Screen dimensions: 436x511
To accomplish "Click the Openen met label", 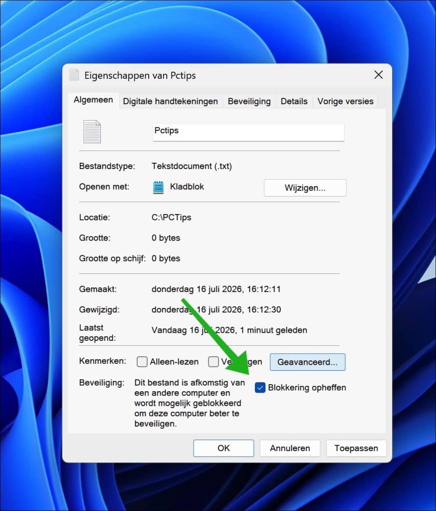I will pyautogui.click(x=104, y=187).
